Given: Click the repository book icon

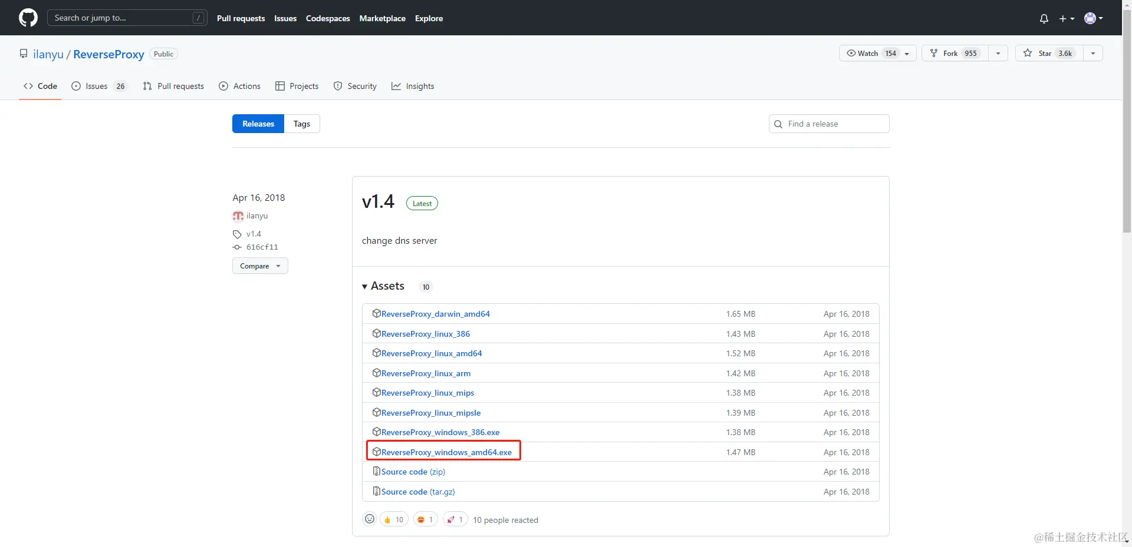Looking at the screenshot, I should click(x=24, y=54).
